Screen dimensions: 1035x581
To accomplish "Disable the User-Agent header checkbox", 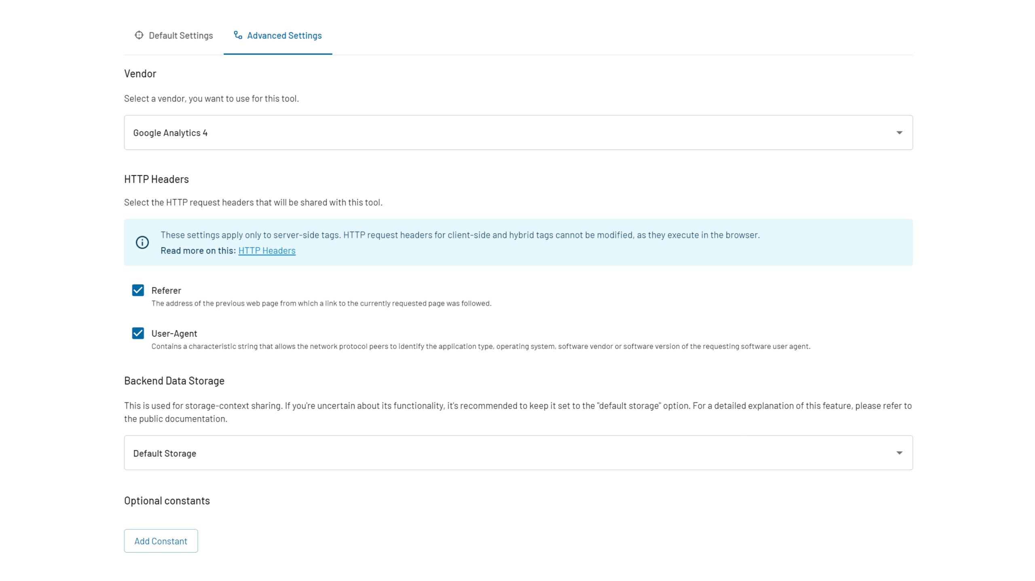I will [138, 333].
